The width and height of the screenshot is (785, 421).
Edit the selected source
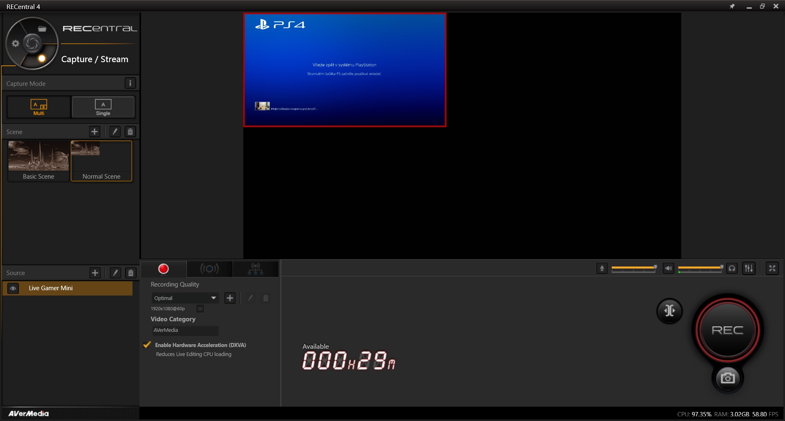click(115, 273)
